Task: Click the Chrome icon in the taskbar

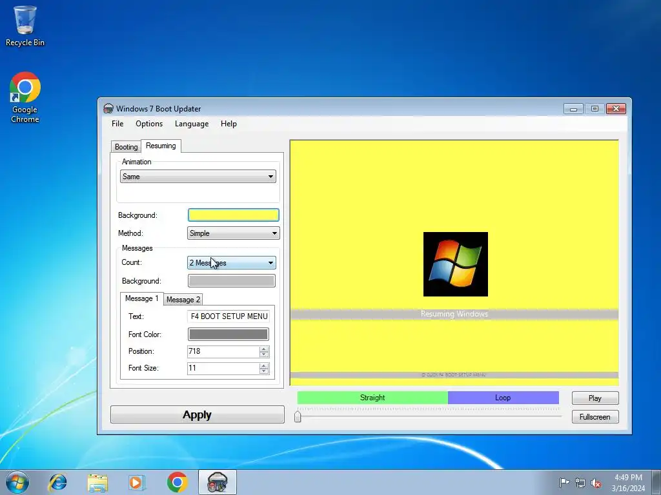Action: tap(177, 482)
